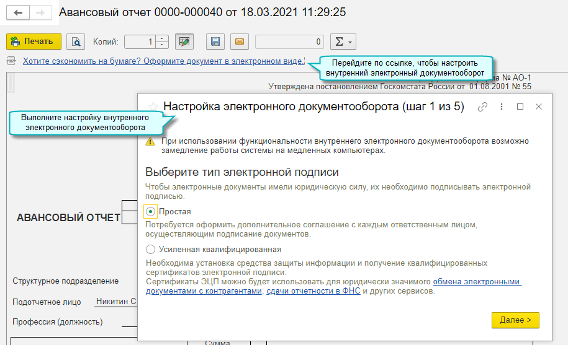Click the Структурное подразделение label

(66, 281)
